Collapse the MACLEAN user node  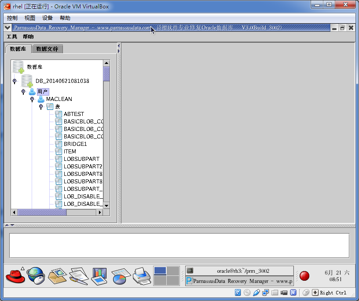click(x=32, y=99)
